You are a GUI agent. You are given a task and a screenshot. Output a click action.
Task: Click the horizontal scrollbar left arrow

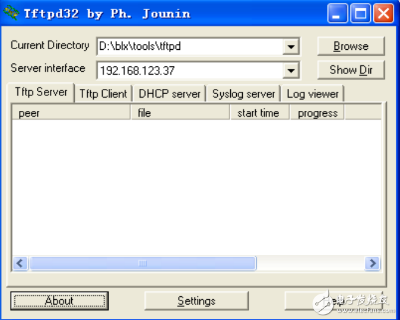[20, 263]
